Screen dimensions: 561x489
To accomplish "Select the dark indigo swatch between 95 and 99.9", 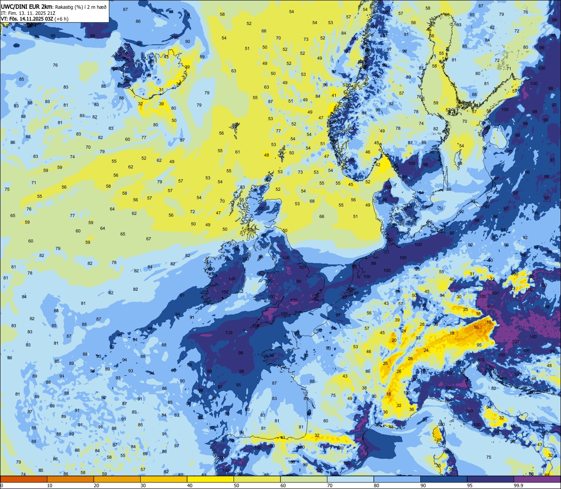I will click(490, 479).
